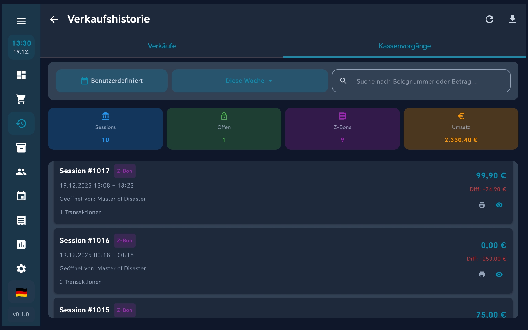Click the Umsatz summary card
Image resolution: width=528 pixels, height=330 pixels.
(x=461, y=129)
